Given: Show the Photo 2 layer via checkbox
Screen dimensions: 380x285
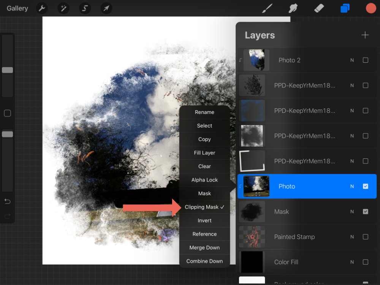Looking at the screenshot, I should point(366,60).
